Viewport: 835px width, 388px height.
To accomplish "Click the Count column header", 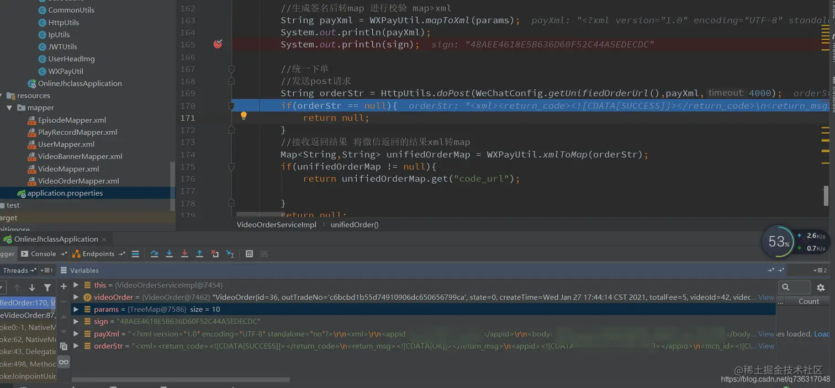I will click(x=808, y=301).
